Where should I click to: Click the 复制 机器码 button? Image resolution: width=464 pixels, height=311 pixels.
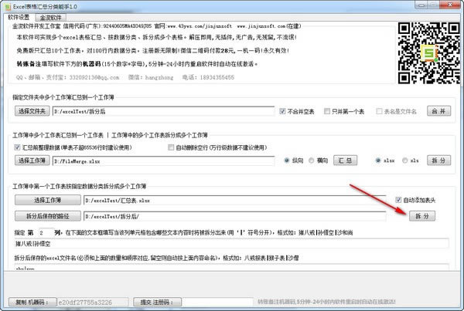[32, 302]
